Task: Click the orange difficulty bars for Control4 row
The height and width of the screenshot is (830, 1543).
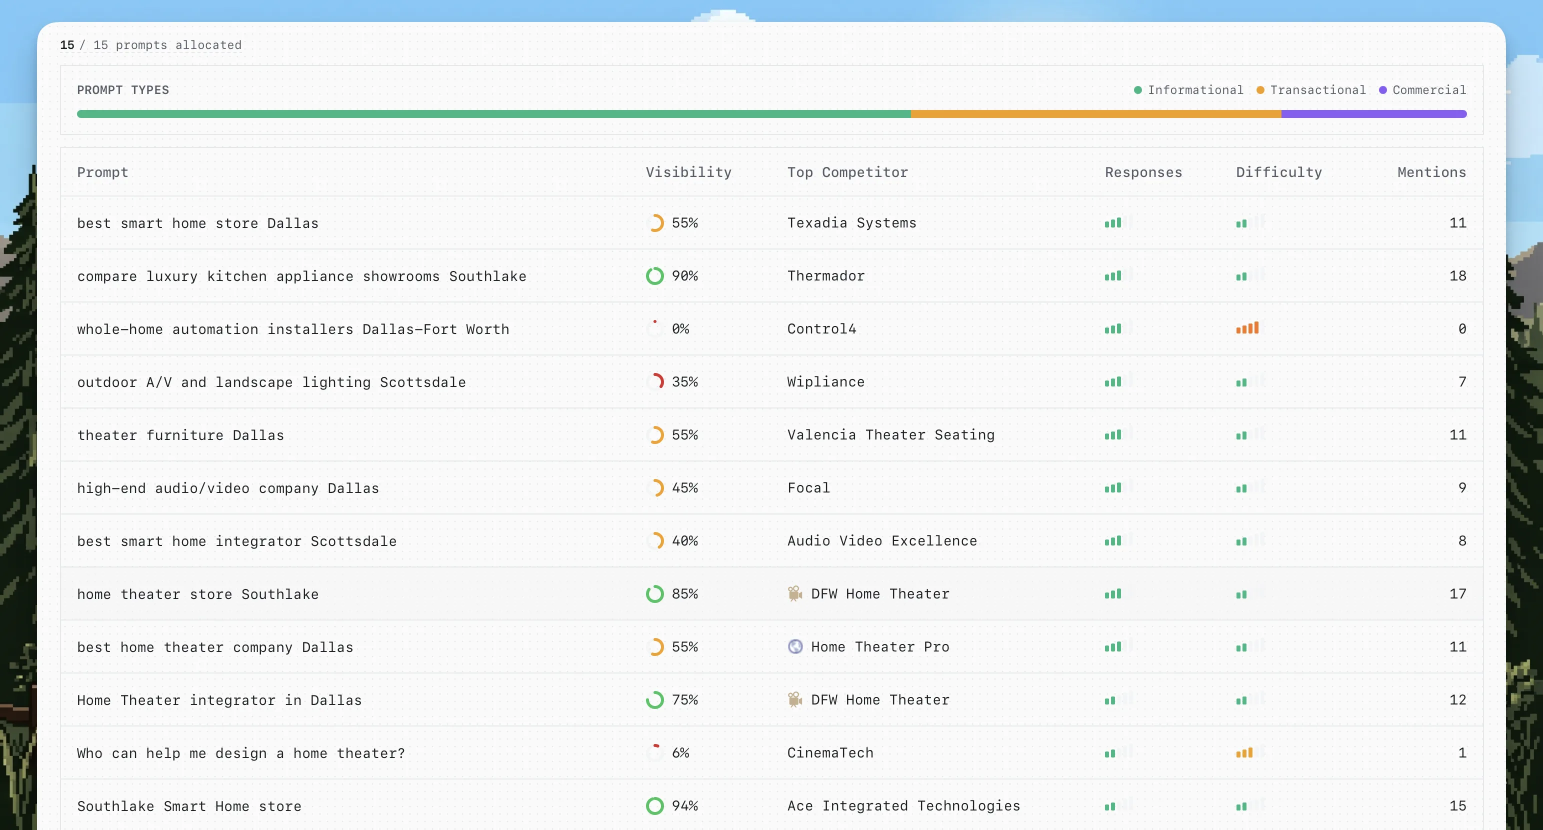Action: point(1247,328)
